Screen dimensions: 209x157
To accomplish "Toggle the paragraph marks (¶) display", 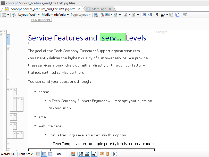I will click(x=157, y=15).
